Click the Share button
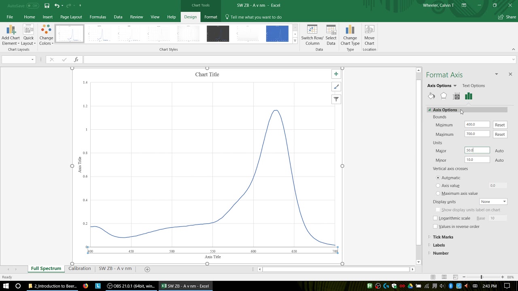 [507, 17]
